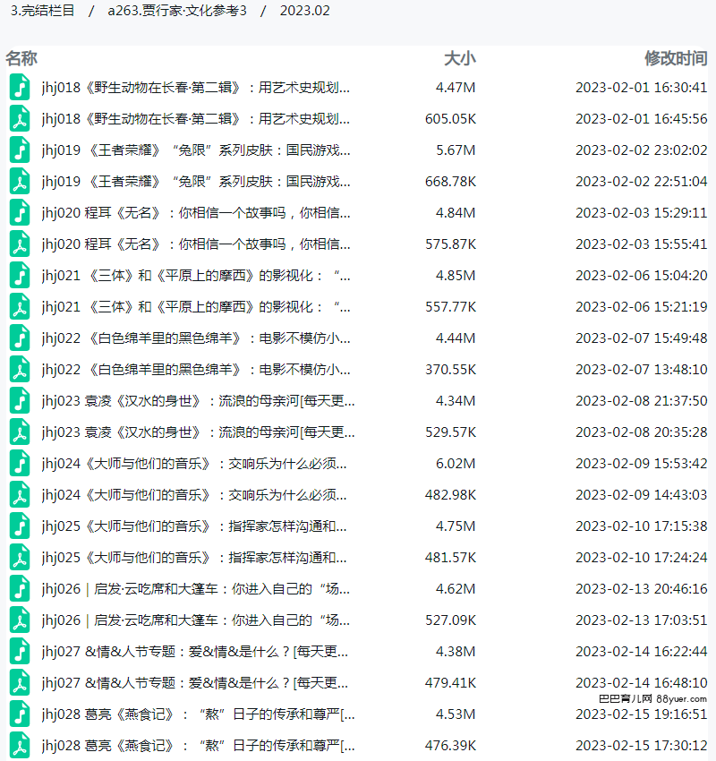Open jhj020 程耳《无名》 file name sized 4.84M
Viewport: 716px width, 761px height.
(196, 212)
